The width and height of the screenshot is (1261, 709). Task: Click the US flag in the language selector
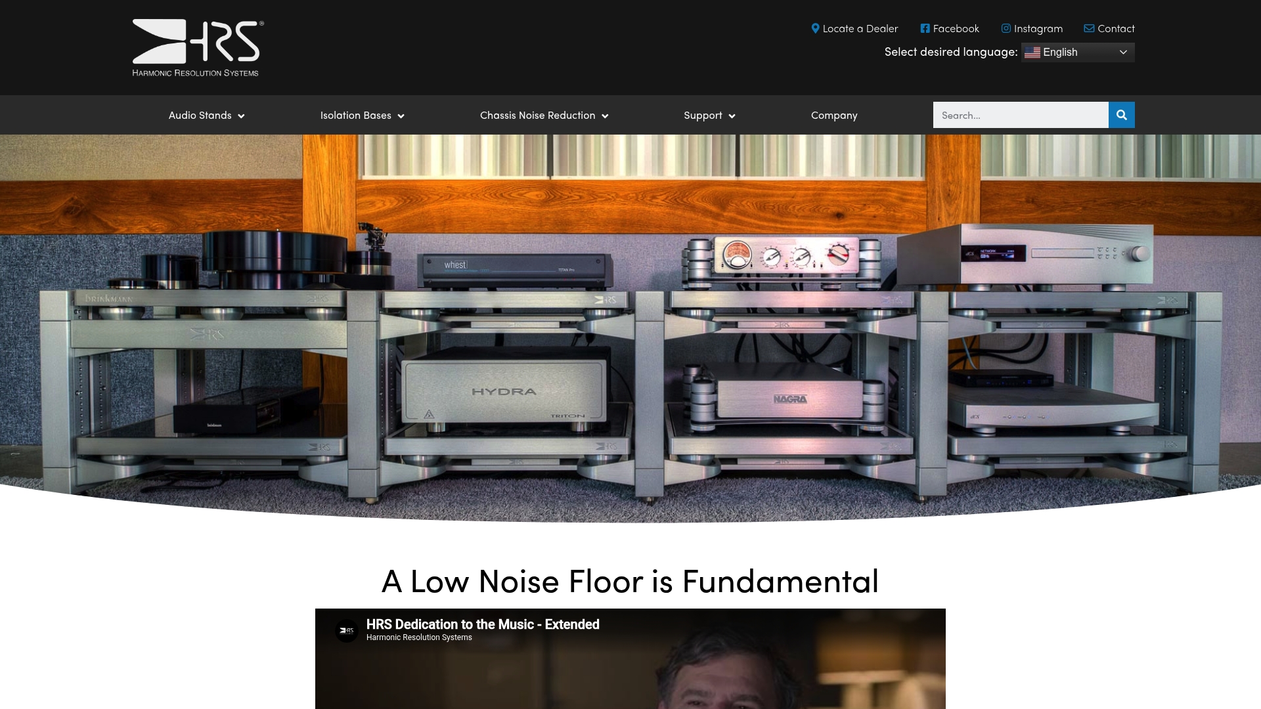point(1032,53)
